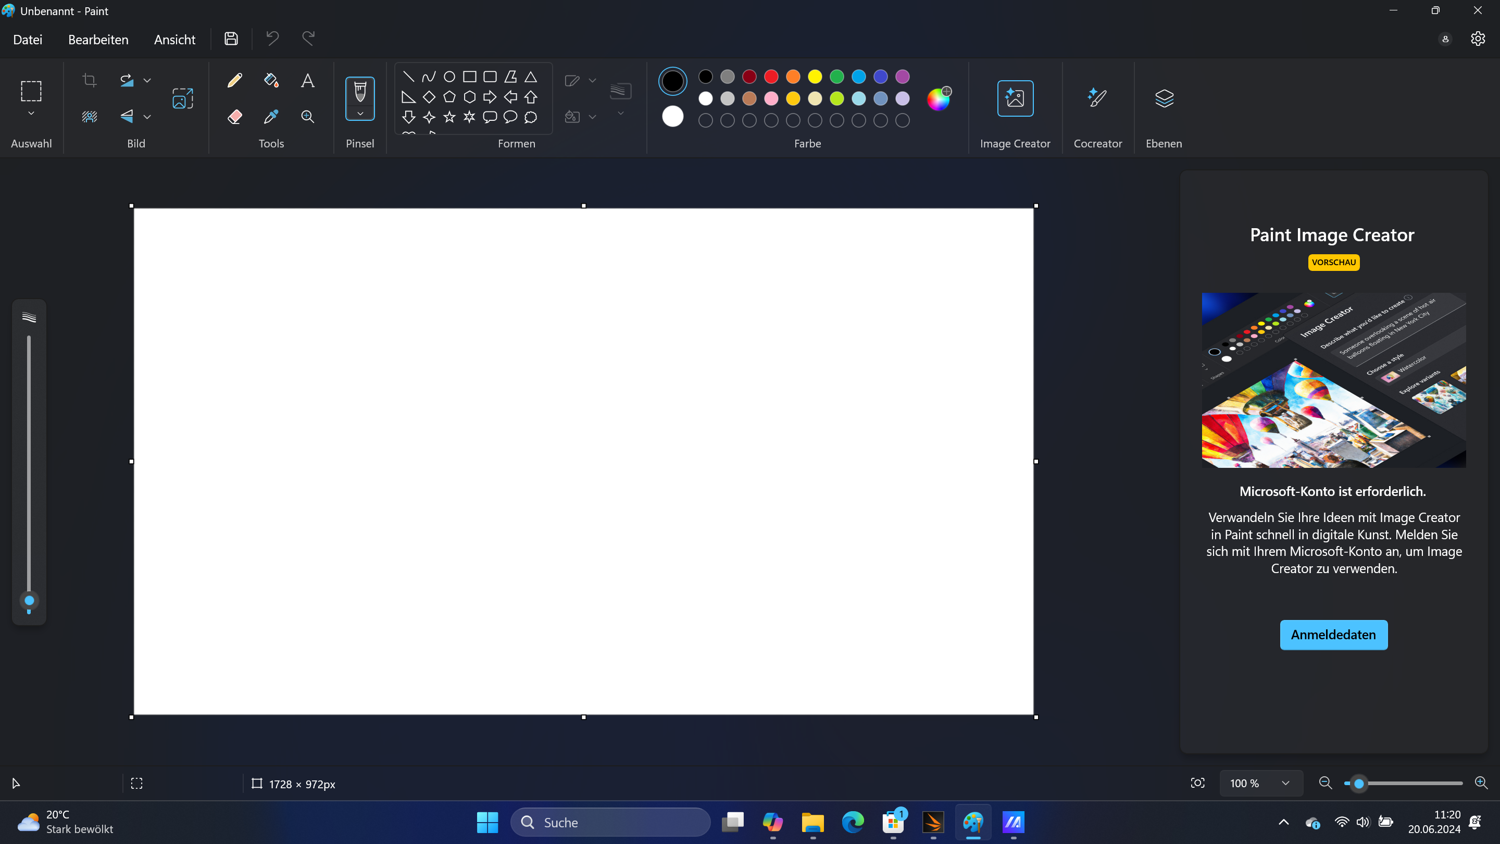This screenshot has height=844, width=1500.
Task: Pick the five-pointed star shape
Action: (x=448, y=117)
